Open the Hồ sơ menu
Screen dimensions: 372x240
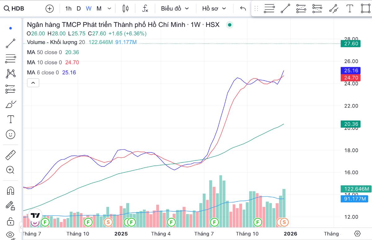[214, 8]
